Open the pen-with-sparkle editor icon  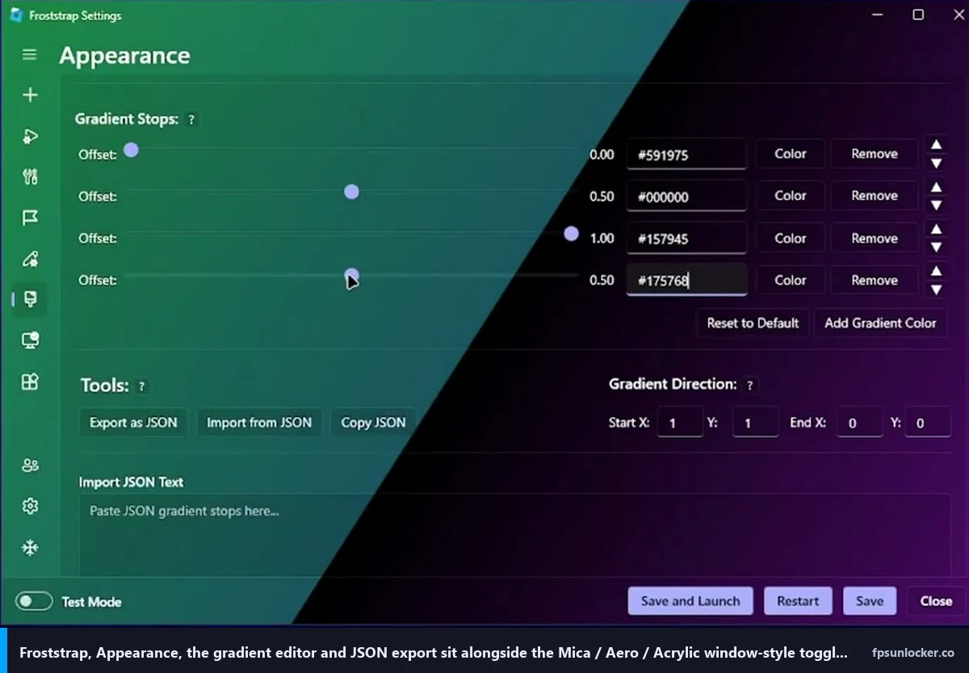coord(30,259)
